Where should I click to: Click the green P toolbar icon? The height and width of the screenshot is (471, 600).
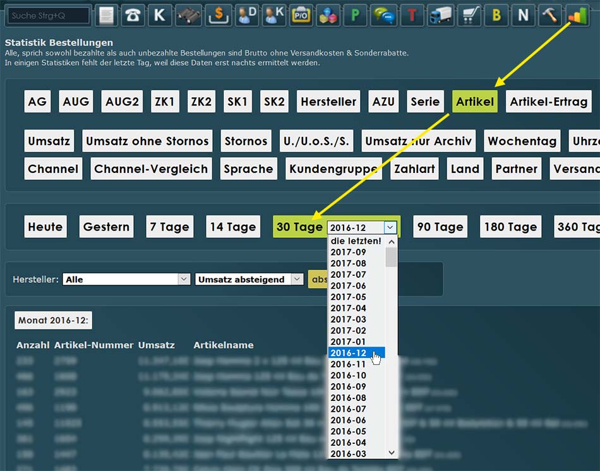pos(355,16)
